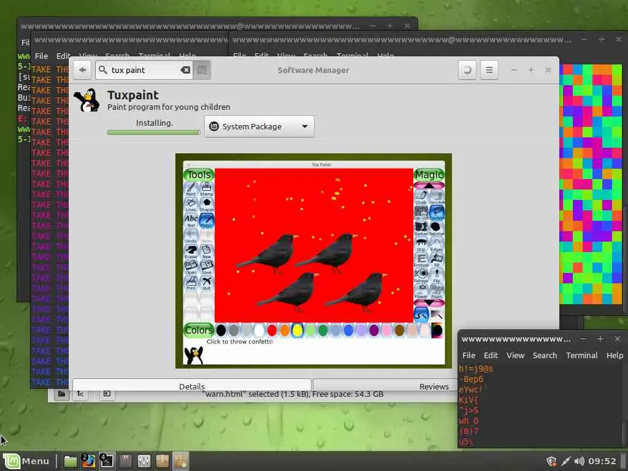Switch to Firefox windows in the taskbar
628x471 pixels.
pos(88,461)
